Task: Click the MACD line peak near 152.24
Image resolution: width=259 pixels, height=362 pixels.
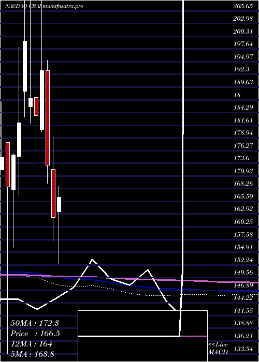Action: tap(93, 260)
